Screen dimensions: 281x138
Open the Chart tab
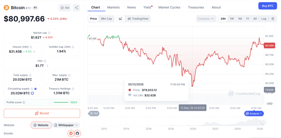click(x=95, y=7)
